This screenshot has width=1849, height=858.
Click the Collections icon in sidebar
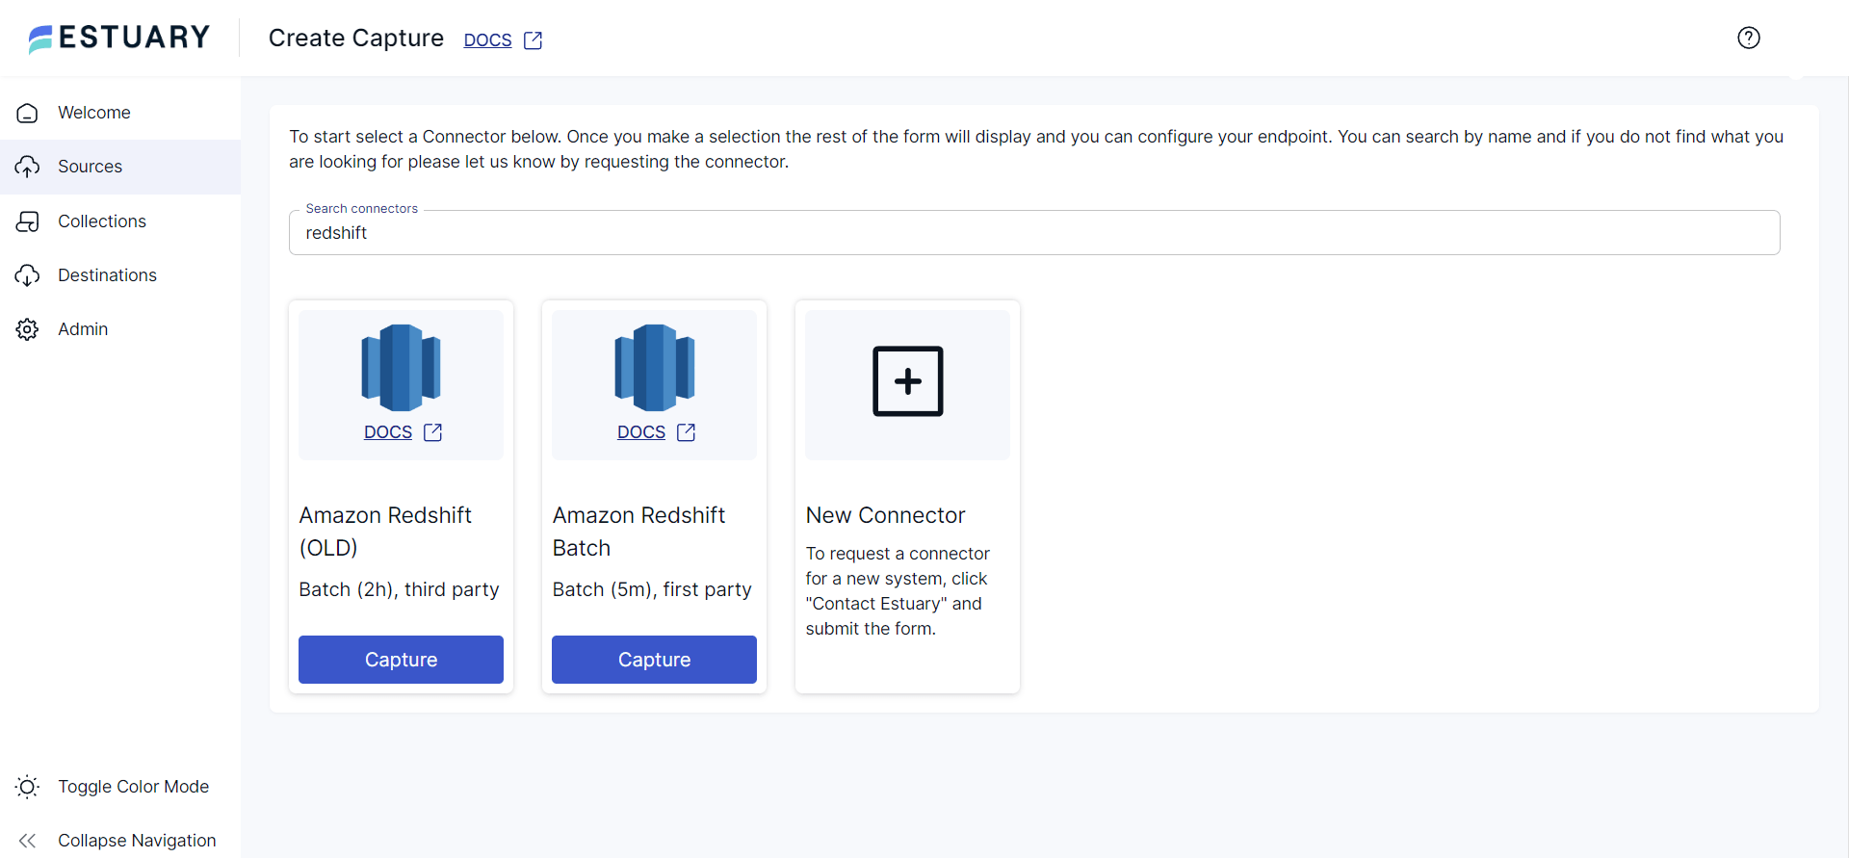pyautogui.click(x=27, y=221)
